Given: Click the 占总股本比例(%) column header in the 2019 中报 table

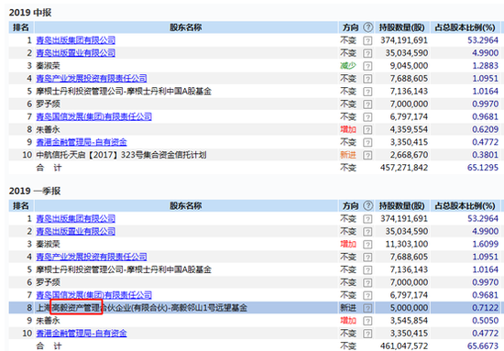Looking at the screenshot, I should 465,27.
